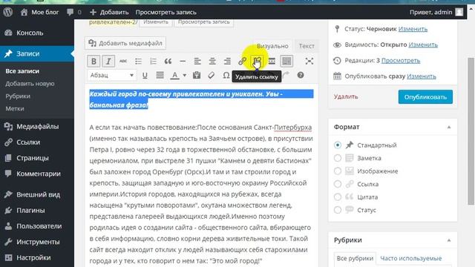Collapse the Рубрики panel
This screenshot has height=267, width=475.
tap(449, 240)
